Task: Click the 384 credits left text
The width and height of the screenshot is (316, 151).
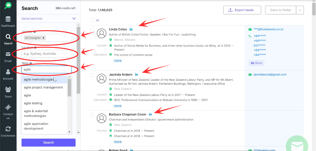Action: [x=66, y=8]
